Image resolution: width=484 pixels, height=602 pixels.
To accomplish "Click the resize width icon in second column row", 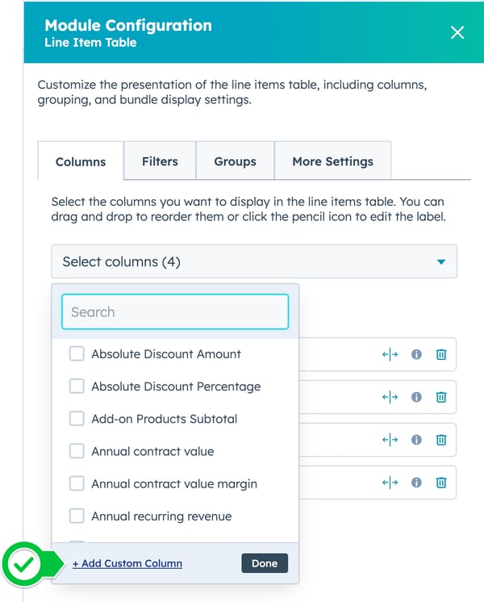I will pos(390,397).
